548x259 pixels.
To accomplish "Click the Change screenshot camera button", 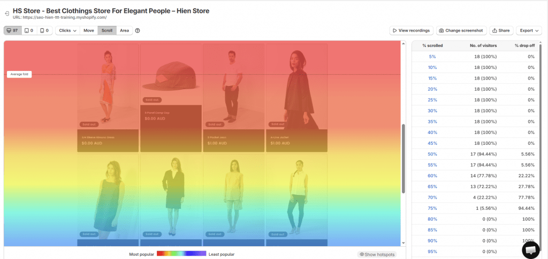I will pos(461,30).
